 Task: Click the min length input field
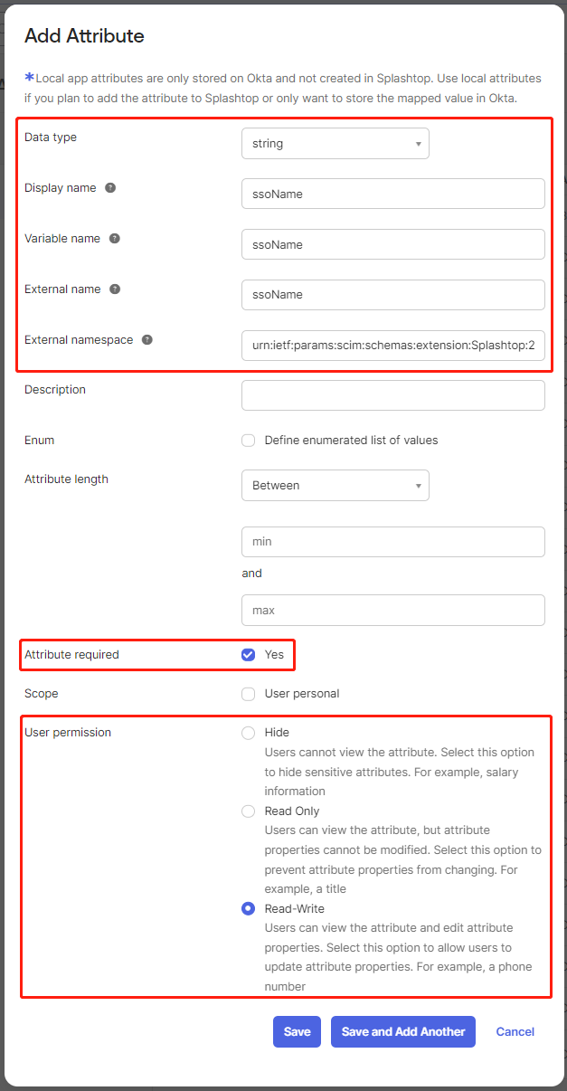click(x=393, y=542)
